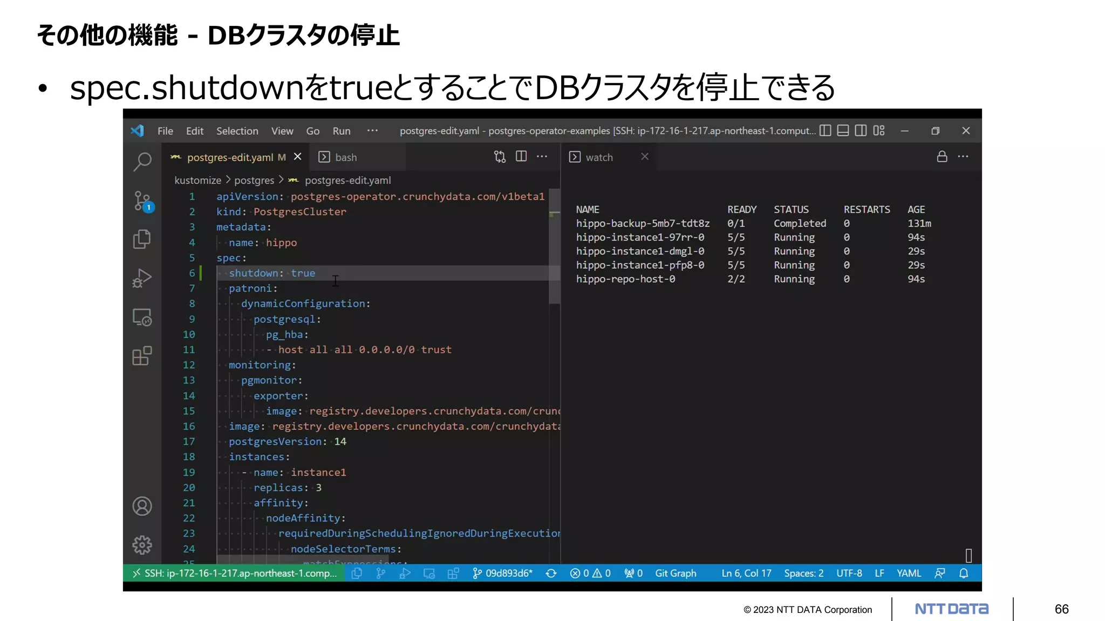Open the Explorer files view icon

tap(142, 239)
